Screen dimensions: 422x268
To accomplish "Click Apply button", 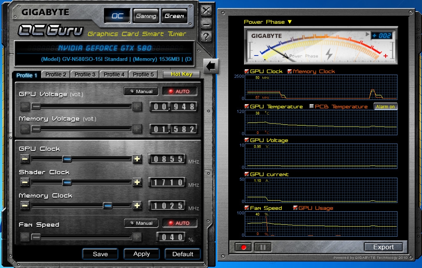I will (x=141, y=254).
